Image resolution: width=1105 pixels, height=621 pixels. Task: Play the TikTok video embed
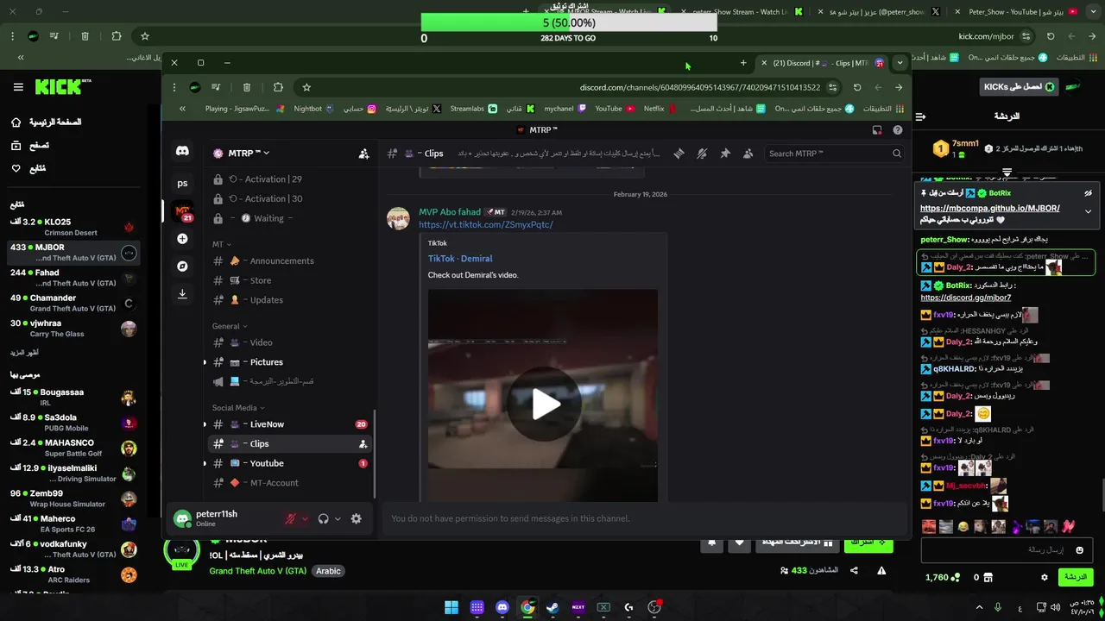pos(544,404)
